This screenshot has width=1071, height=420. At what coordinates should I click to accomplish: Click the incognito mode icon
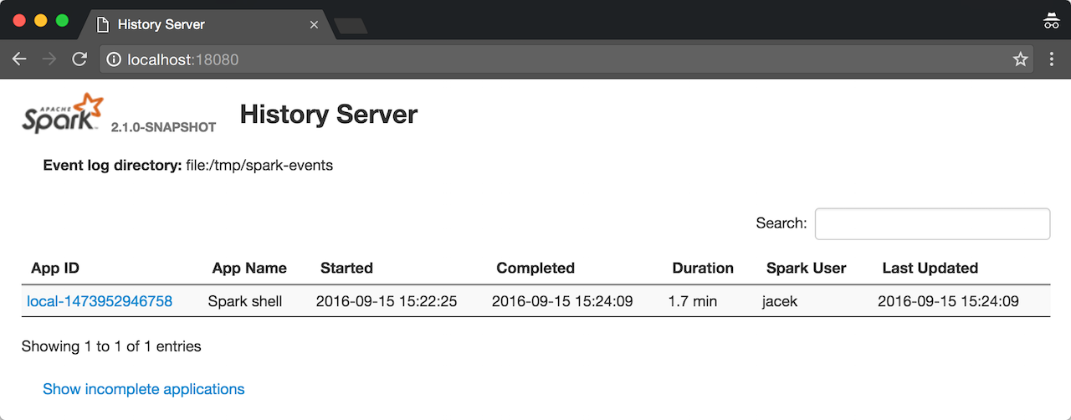pyautogui.click(x=1052, y=23)
